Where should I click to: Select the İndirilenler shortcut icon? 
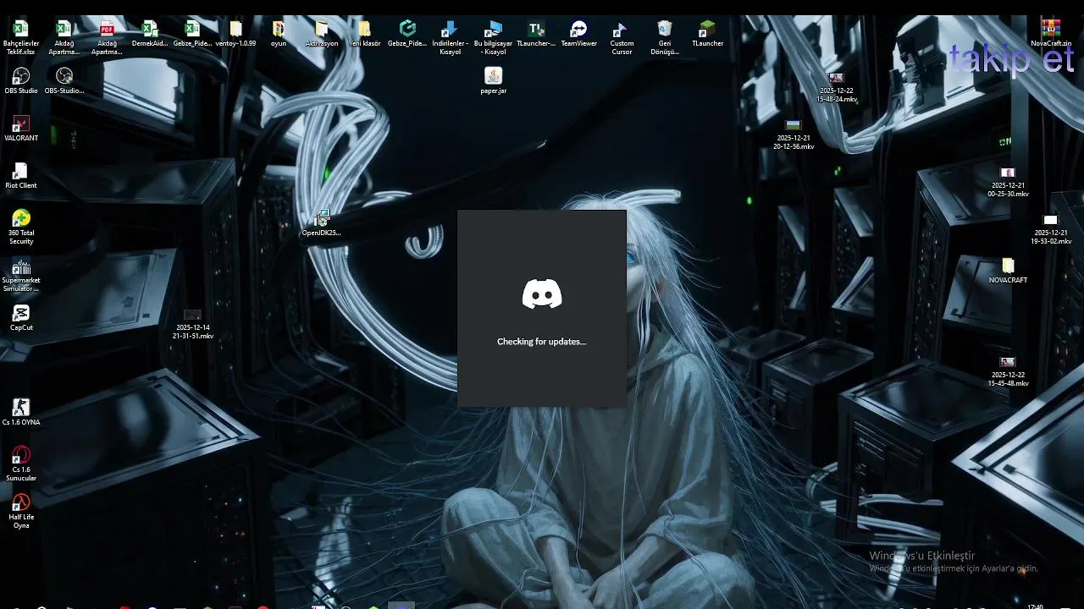[450, 30]
